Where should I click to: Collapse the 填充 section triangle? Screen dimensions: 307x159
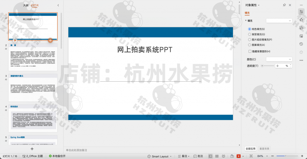pos(246,21)
